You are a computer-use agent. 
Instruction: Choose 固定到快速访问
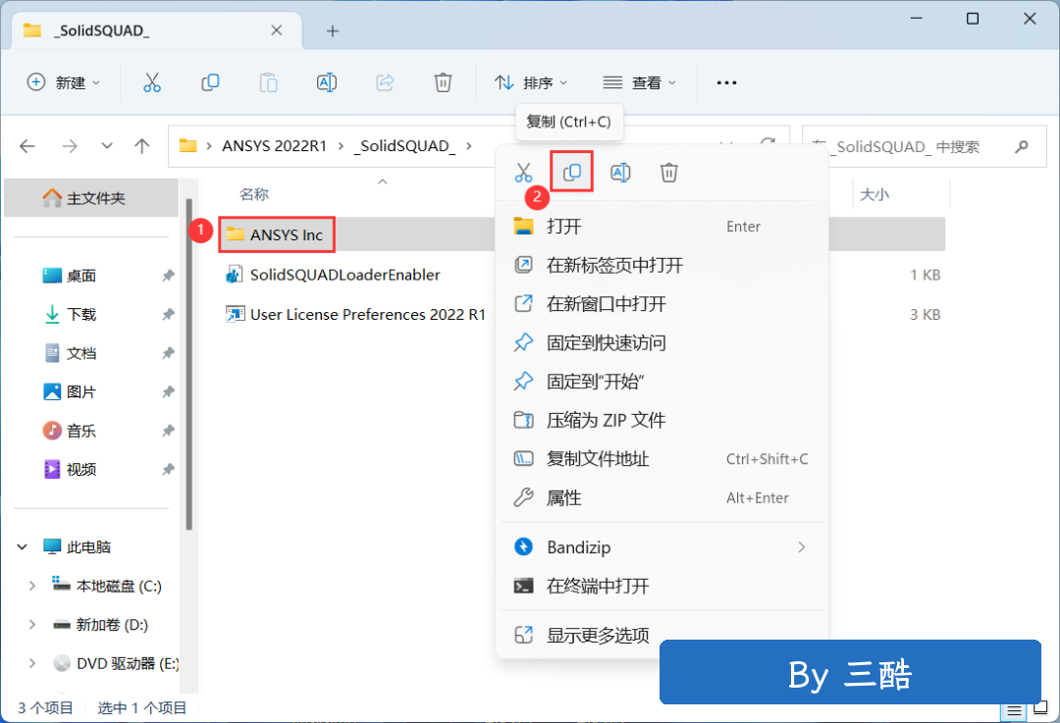click(662, 342)
